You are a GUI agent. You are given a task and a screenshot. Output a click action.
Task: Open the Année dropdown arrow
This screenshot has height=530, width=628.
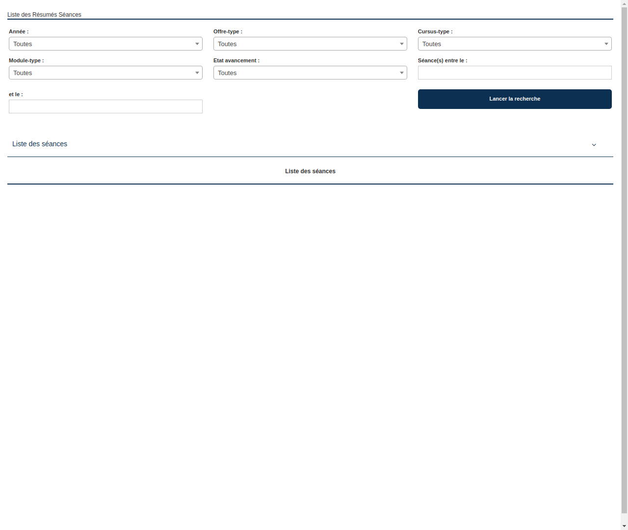click(x=197, y=44)
